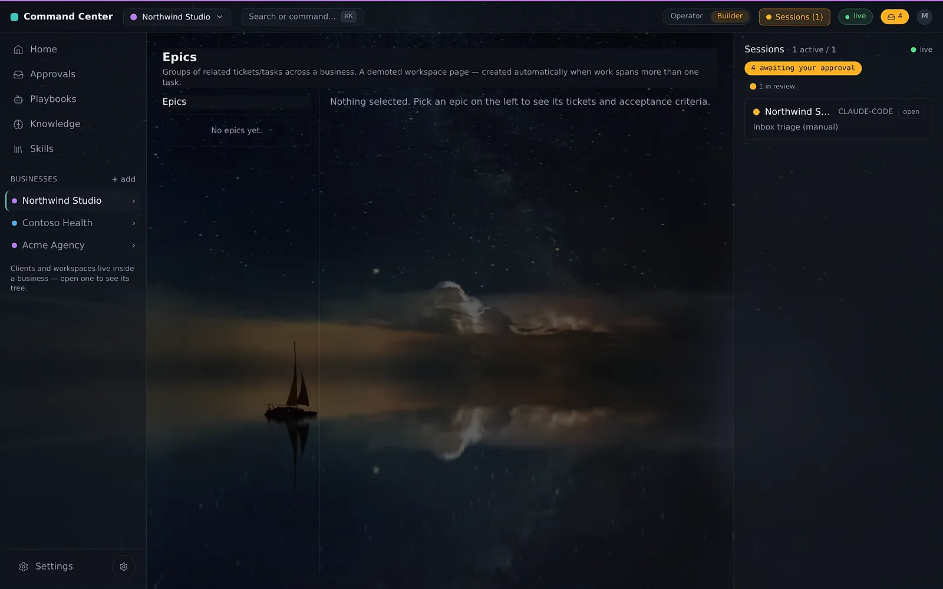The image size is (943, 589).
Task: Open the Northwind S... Inbox triage session
Action: pos(838,119)
